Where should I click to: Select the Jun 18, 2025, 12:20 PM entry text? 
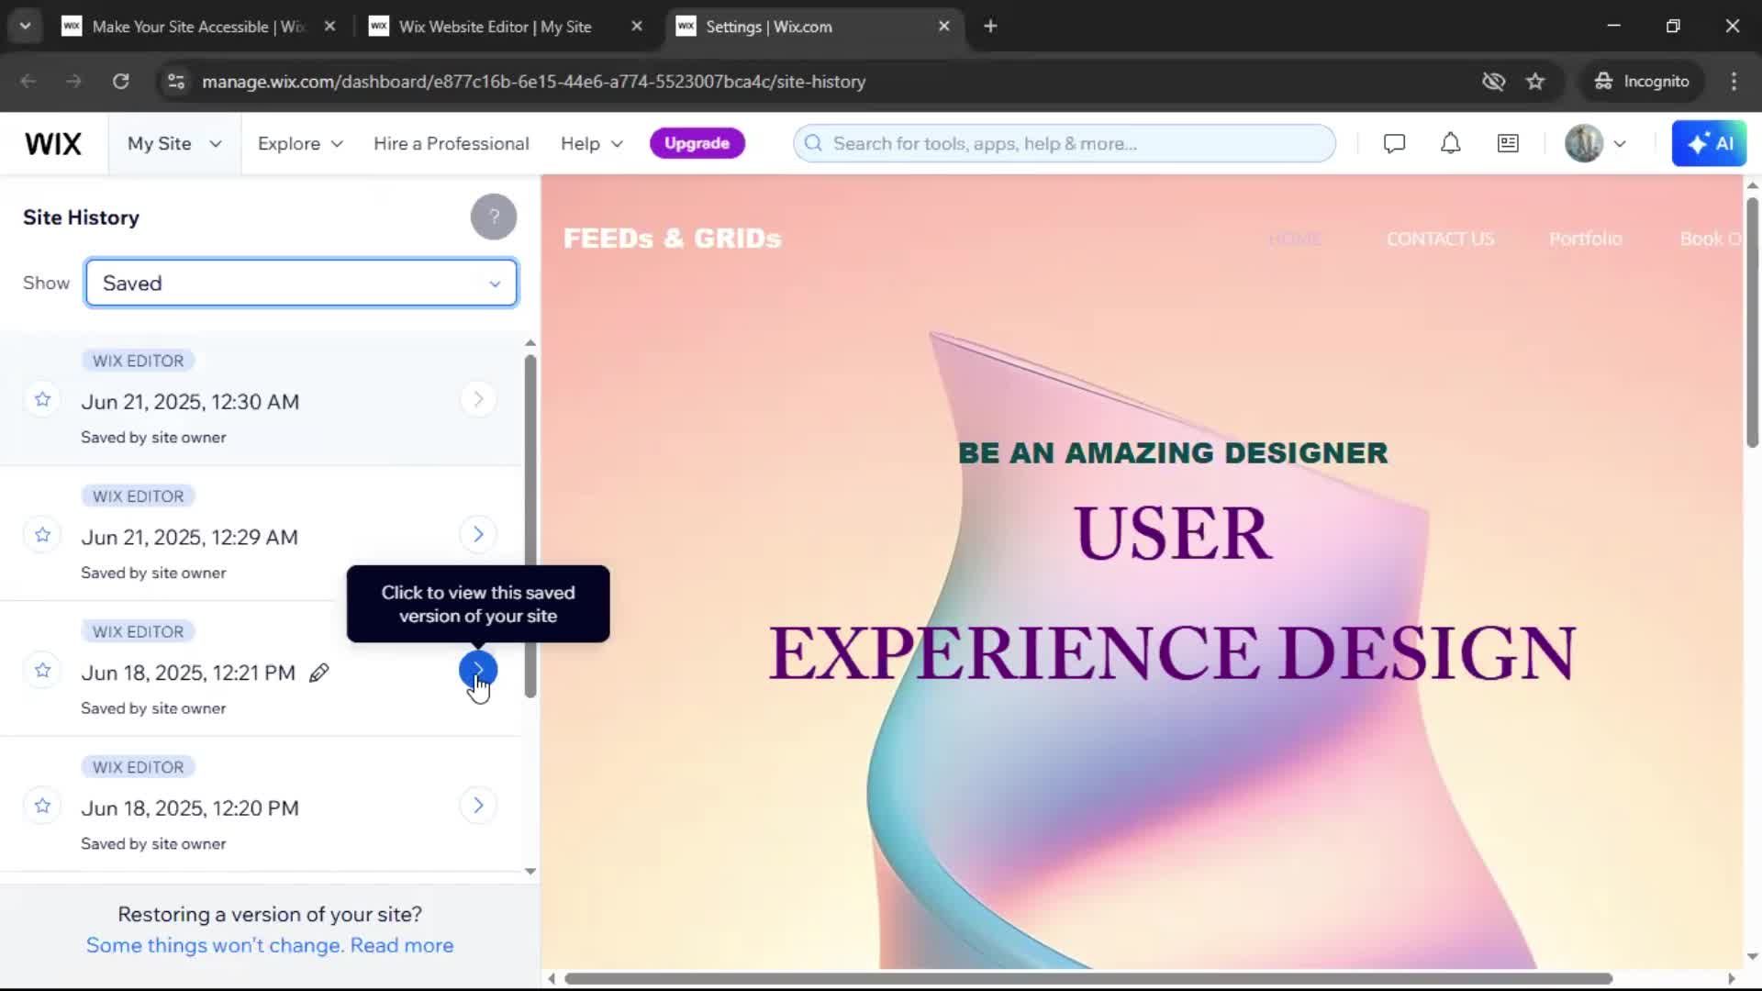190,808
